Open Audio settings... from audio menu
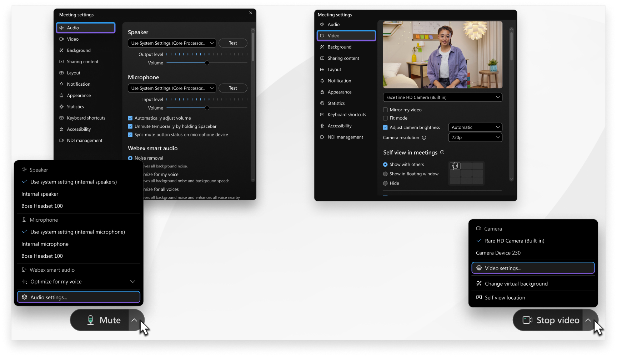This screenshot has height=357, width=617. [79, 297]
